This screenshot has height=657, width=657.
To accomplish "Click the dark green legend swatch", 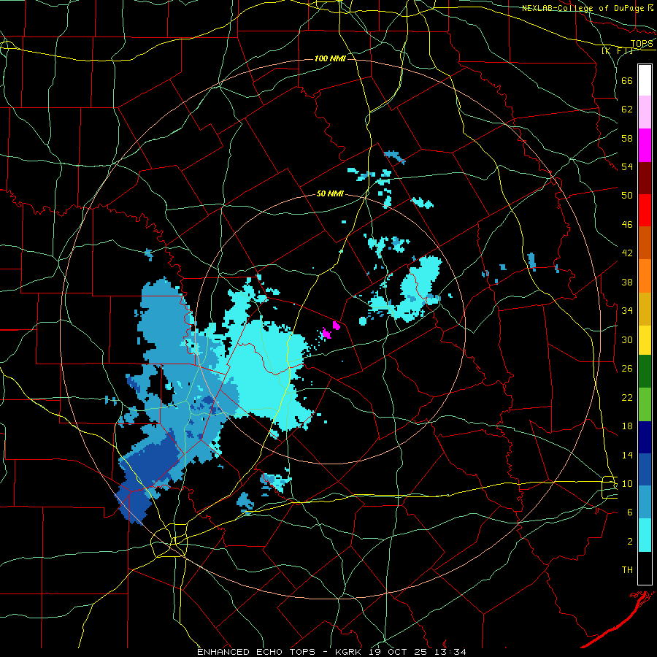I will tap(645, 372).
